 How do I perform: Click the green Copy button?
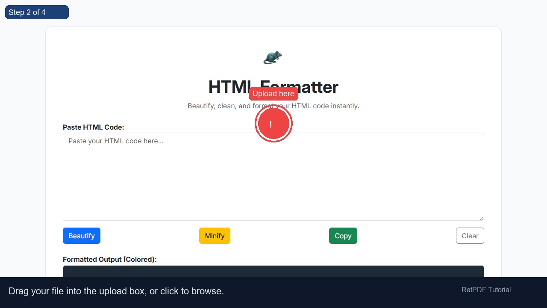(x=343, y=236)
